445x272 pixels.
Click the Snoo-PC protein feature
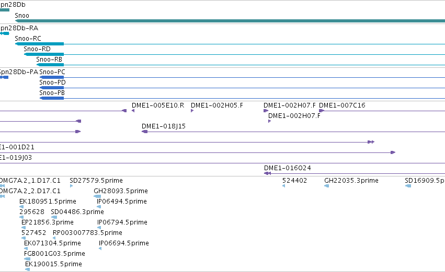coord(52,77)
